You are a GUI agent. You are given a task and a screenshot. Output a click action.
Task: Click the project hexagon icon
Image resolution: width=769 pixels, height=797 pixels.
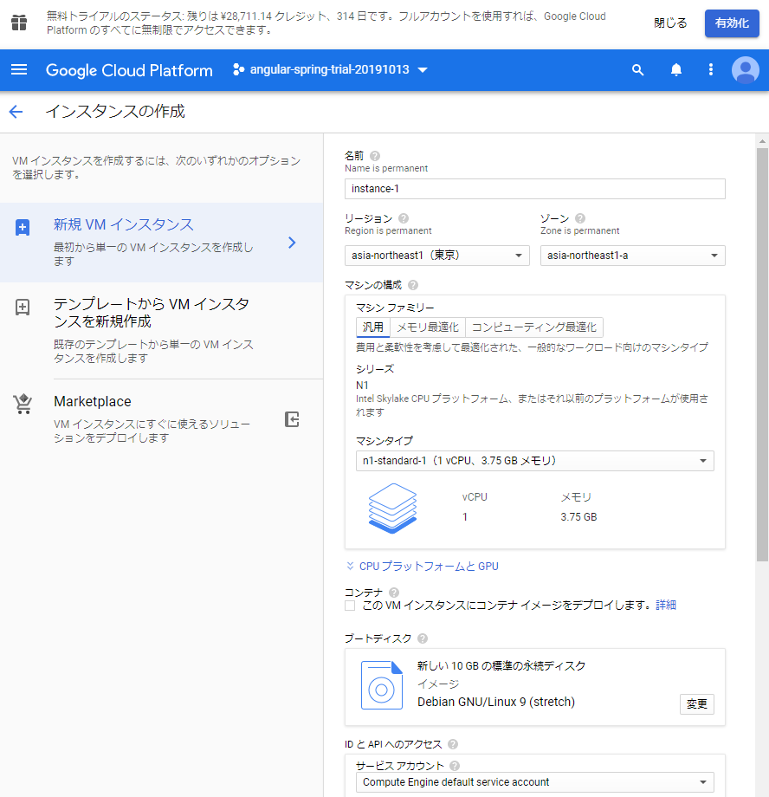(238, 69)
